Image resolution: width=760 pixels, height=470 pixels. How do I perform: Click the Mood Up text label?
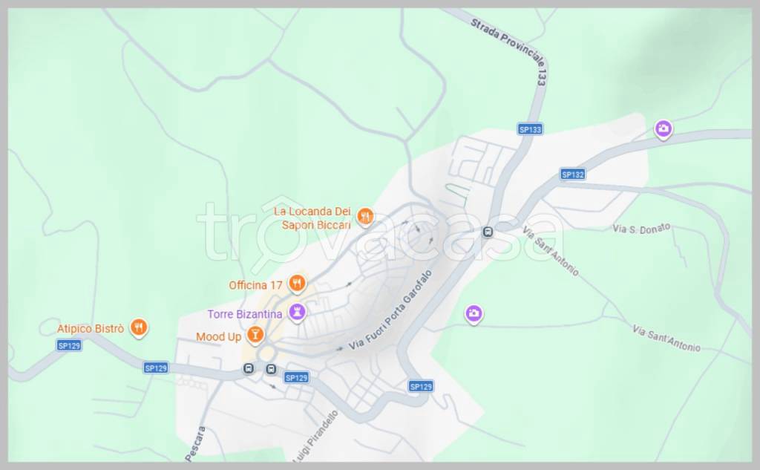219,336
